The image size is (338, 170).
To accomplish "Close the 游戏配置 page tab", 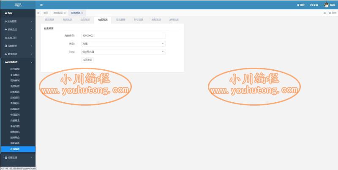I will (65, 13).
